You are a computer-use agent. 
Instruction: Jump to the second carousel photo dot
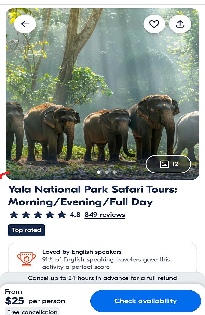pos(107,172)
